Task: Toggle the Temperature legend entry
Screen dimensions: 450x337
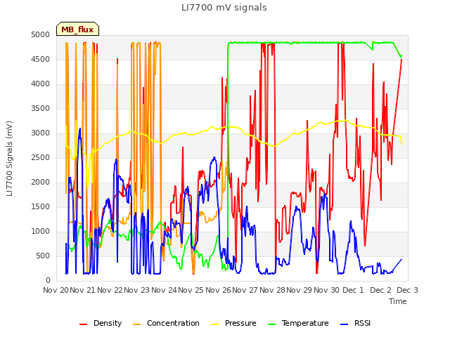Action: pos(298,323)
